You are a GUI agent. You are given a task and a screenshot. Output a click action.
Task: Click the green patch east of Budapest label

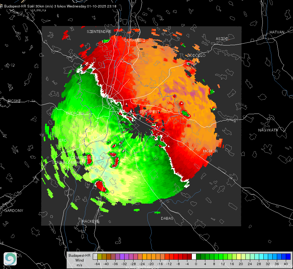click(185, 113)
